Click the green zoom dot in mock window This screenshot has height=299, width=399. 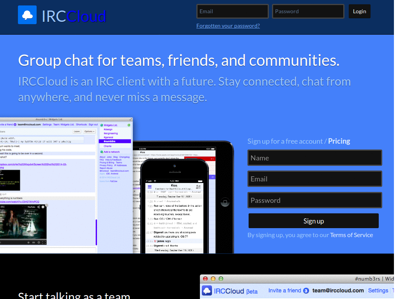(x=221, y=279)
